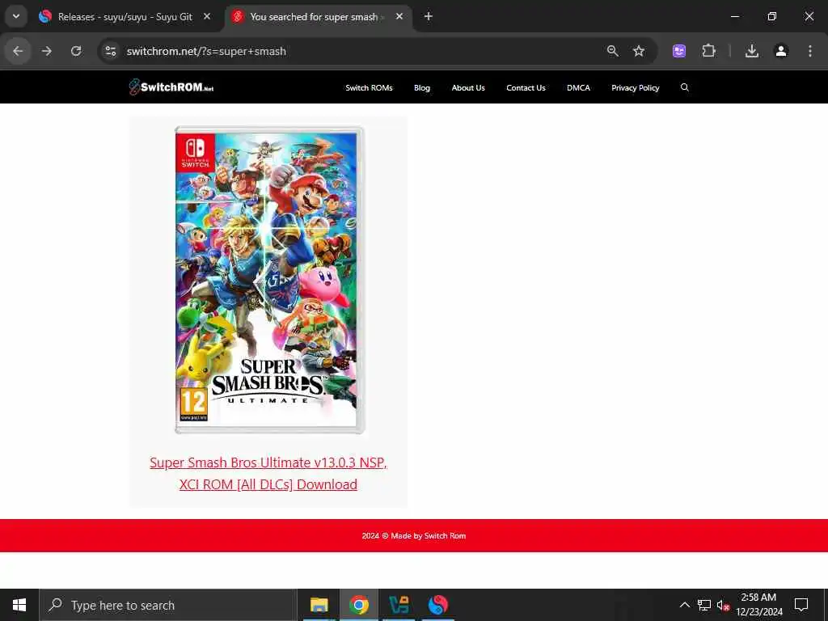Go forward to next page
828x621 pixels.
(47, 51)
